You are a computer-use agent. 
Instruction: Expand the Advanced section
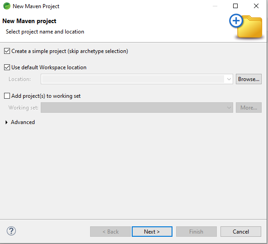[x=6, y=122]
